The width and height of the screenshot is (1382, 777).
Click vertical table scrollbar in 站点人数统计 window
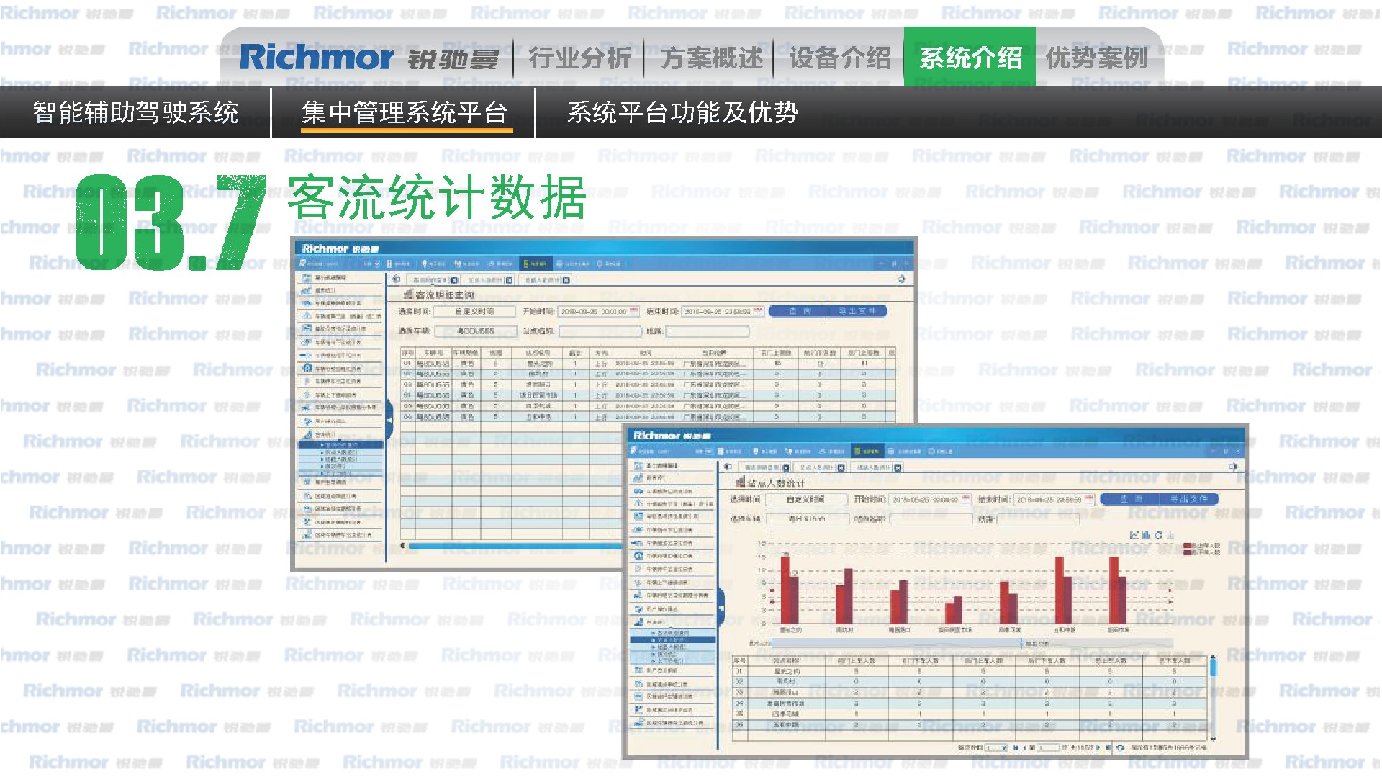(1213, 666)
